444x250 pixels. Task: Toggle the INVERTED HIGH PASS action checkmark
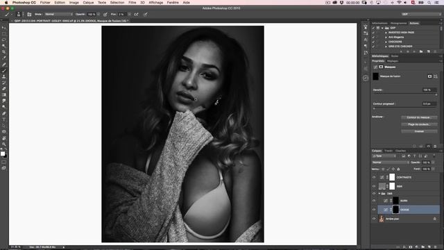click(x=373, y=33)
